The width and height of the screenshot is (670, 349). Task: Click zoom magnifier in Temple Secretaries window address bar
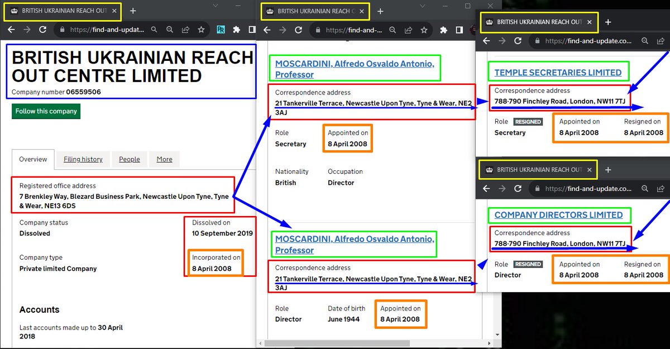645,41
